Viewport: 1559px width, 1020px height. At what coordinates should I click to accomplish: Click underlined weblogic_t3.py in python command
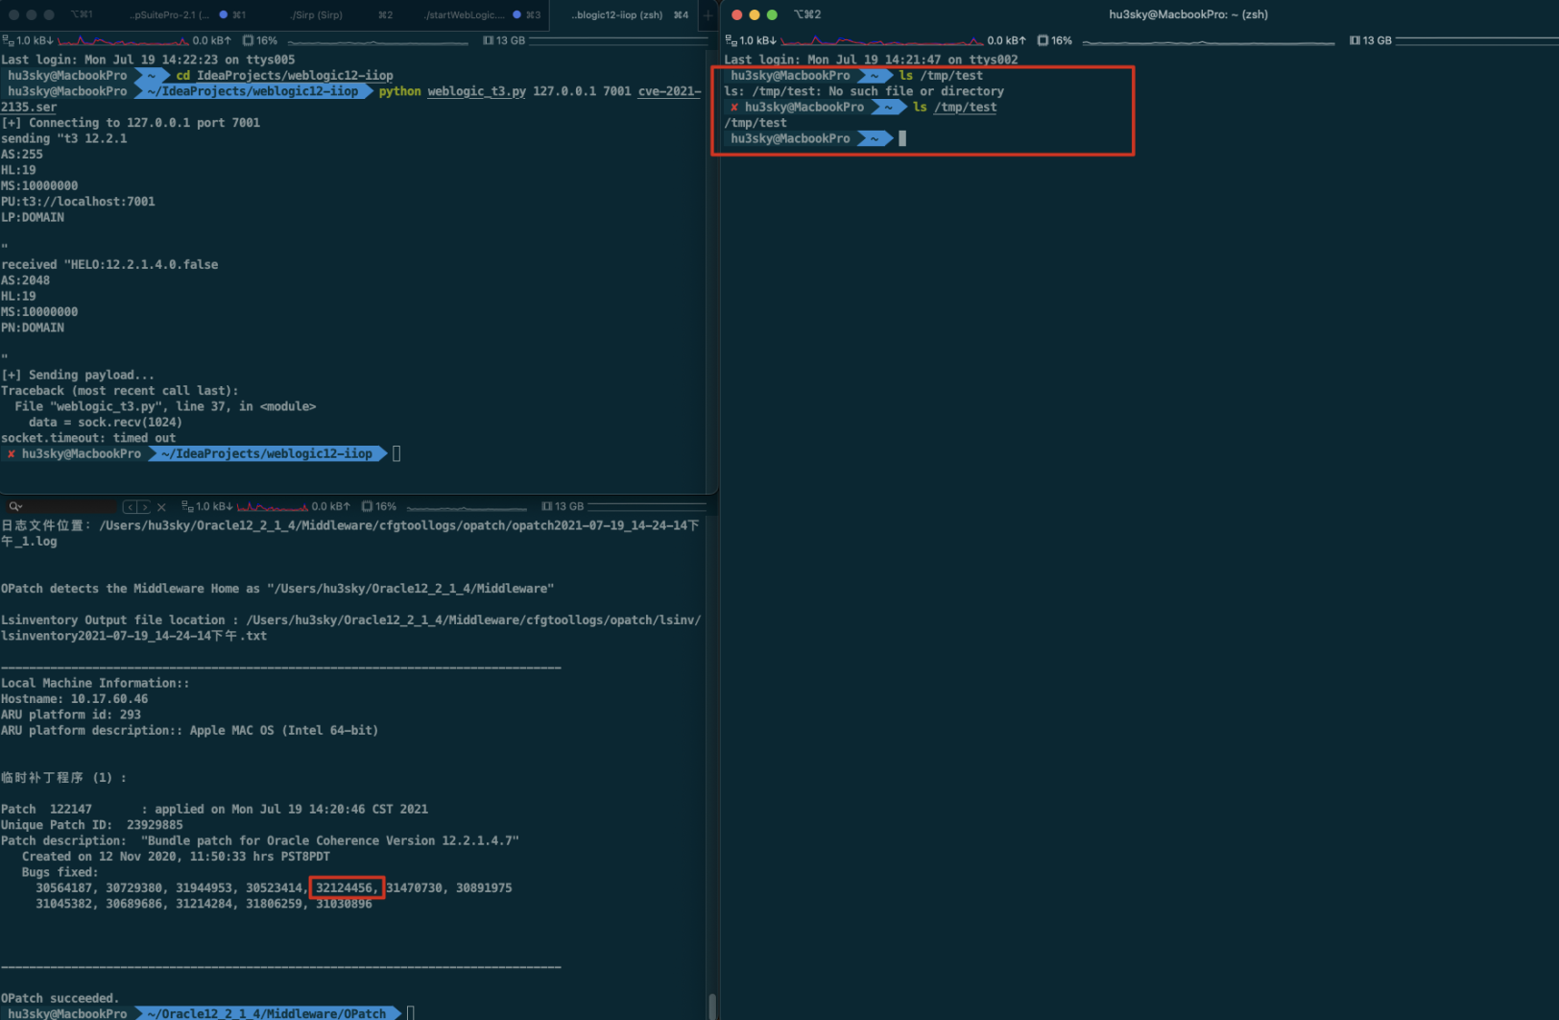tap(476, 91)
